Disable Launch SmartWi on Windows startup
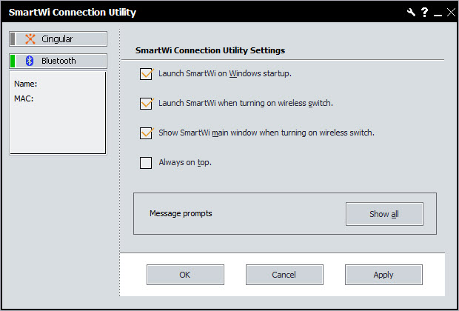This screenshot has width=459, height=311. [x=146, y=73]
